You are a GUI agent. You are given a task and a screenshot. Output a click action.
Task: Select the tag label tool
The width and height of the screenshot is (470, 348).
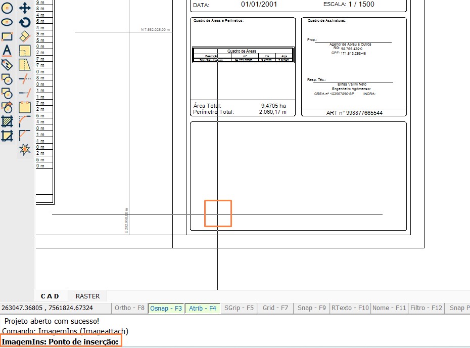click(x=6, y=65)
